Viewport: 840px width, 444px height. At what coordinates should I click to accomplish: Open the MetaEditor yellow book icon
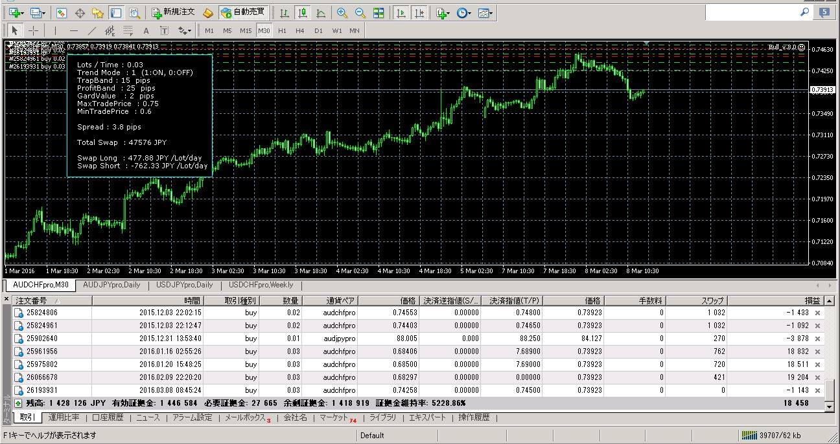click(x=207, y=12)
